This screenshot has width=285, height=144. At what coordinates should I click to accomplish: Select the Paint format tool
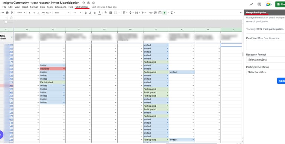tap(12, 13)
